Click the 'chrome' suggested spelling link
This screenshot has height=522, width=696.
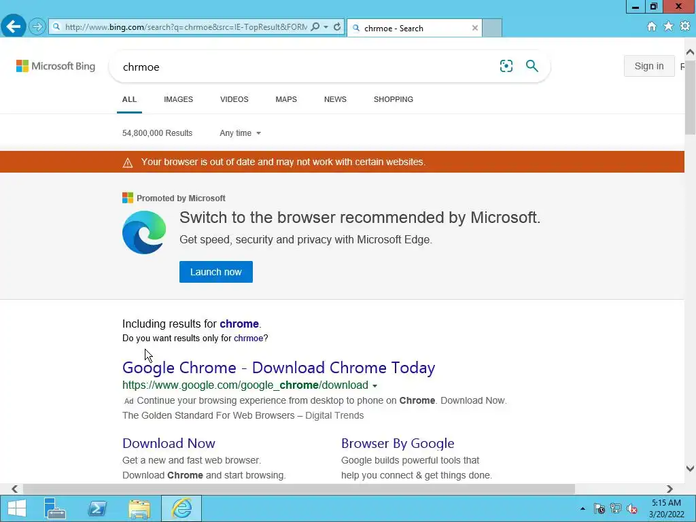click(239, 324)
